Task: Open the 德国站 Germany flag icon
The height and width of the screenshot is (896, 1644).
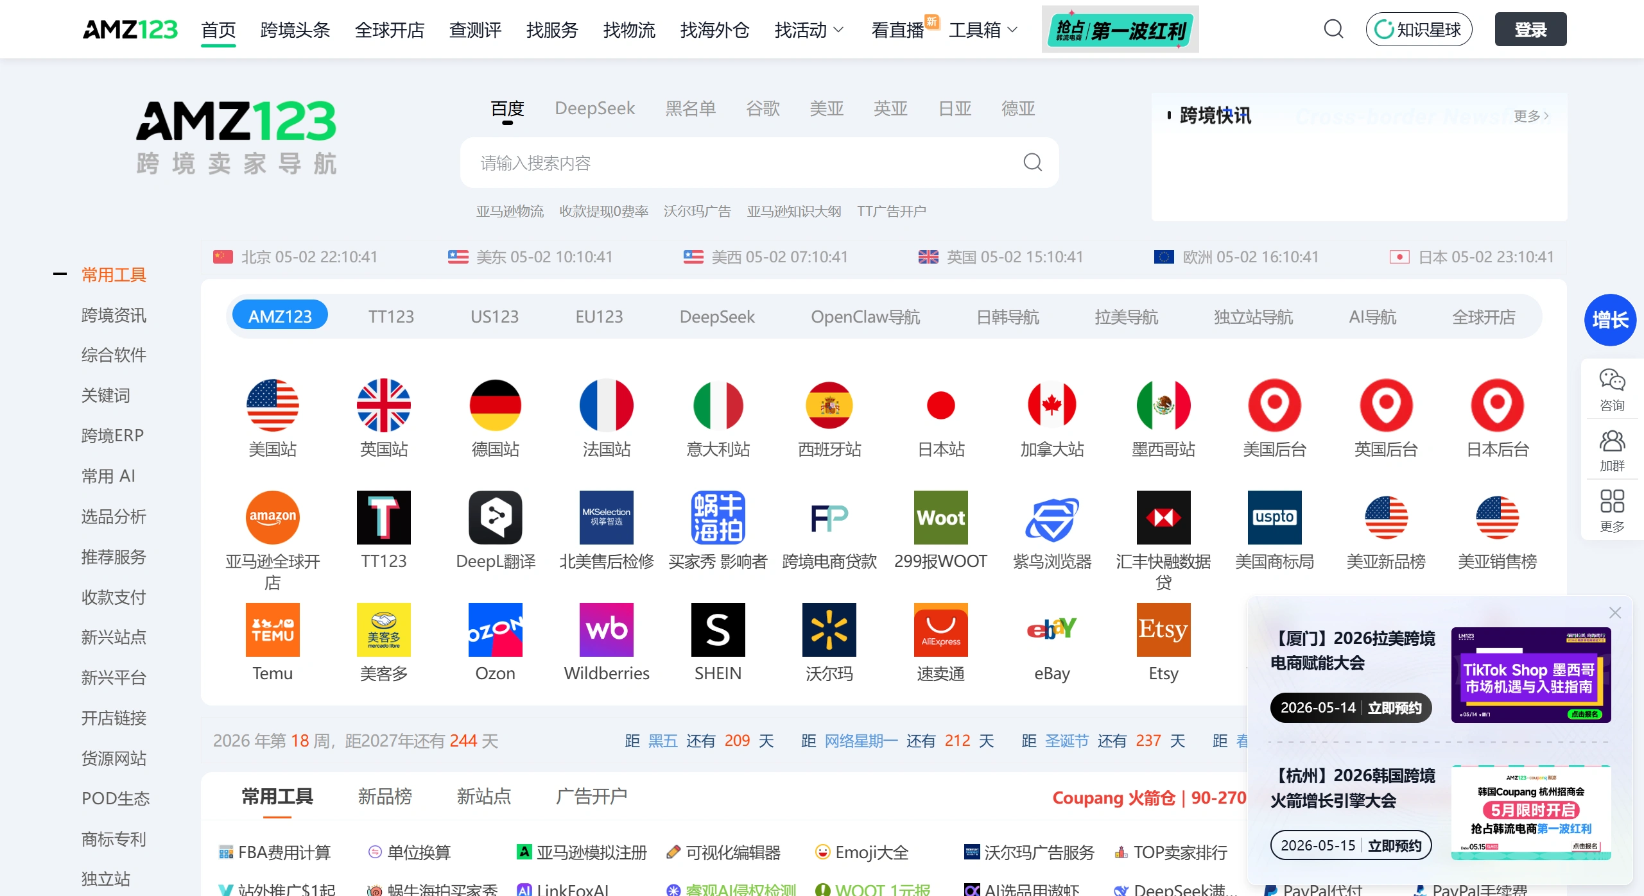Action: click(x=495, y=405)
